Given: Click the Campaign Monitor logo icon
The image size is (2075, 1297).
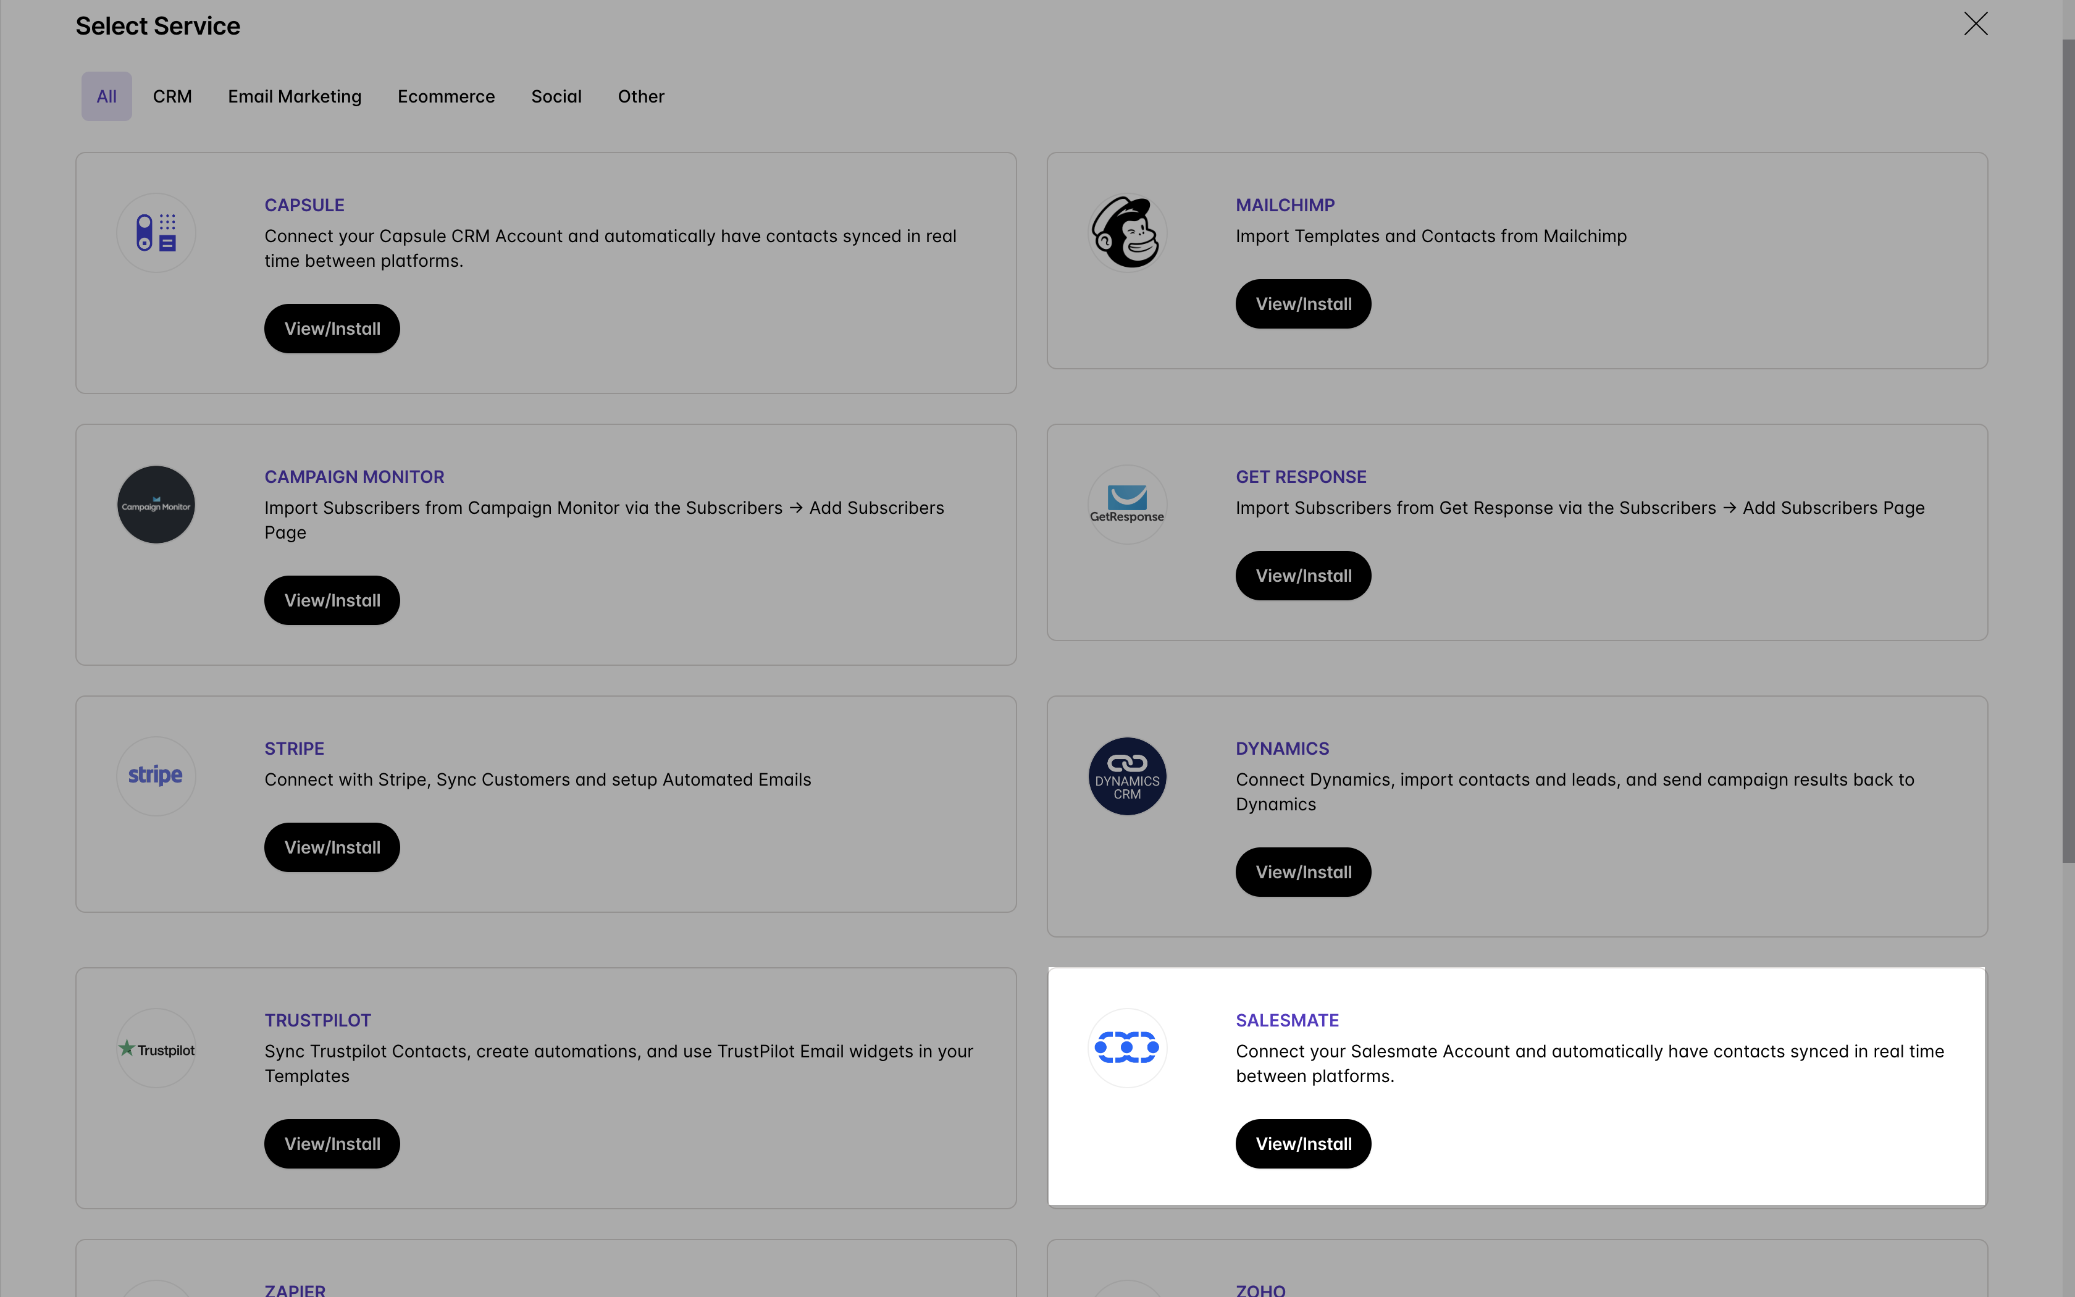Looking at the screenshot, I should [156, 505].
